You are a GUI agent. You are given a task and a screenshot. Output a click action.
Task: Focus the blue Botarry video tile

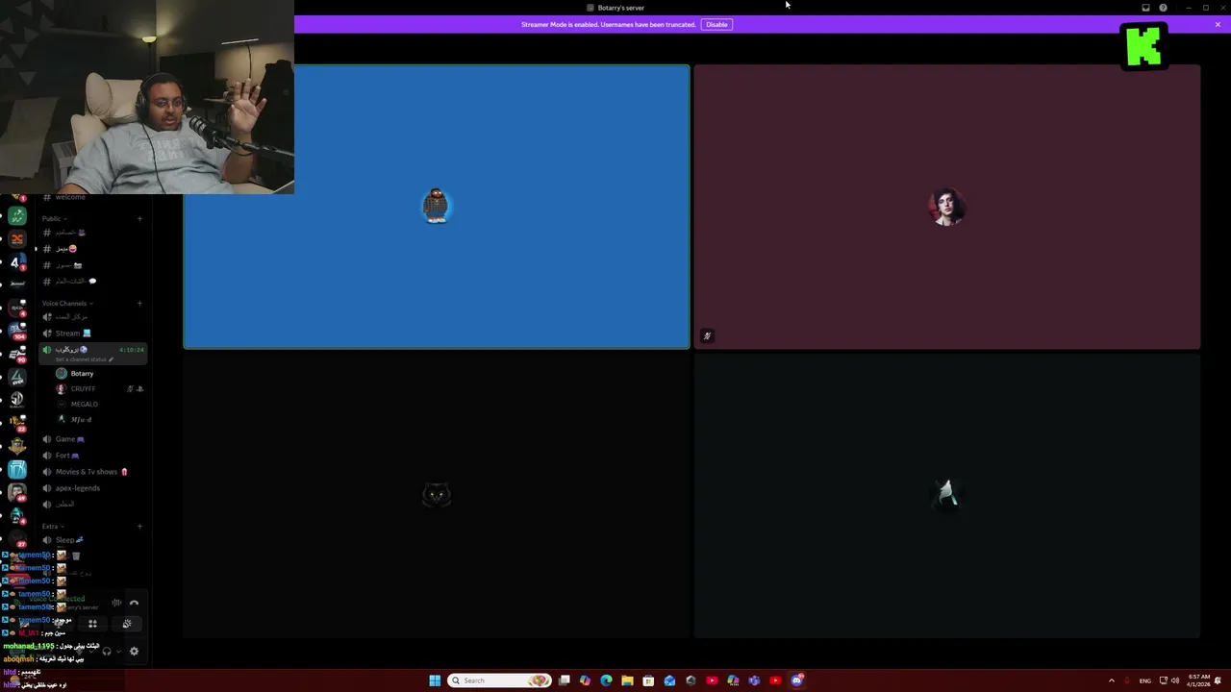[x=437, y=207]
